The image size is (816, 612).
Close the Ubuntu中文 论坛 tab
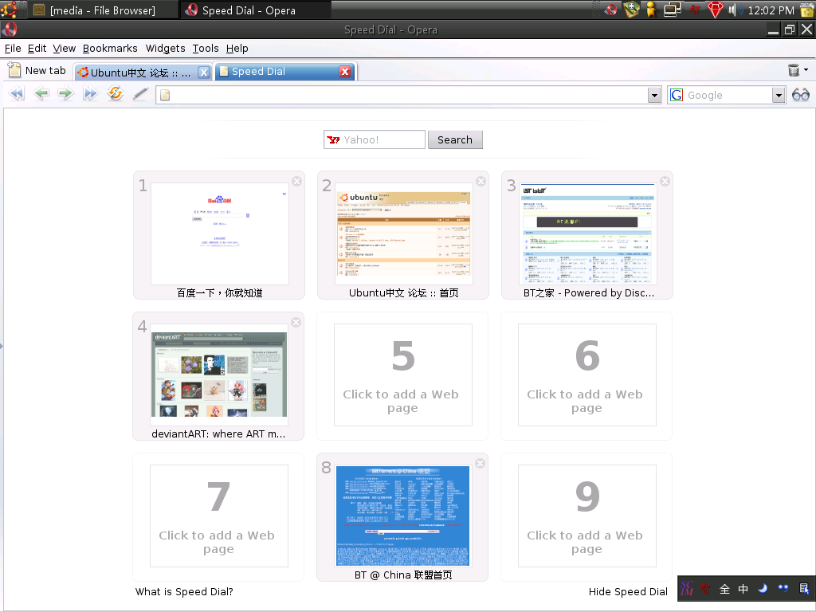pos(204,73)
